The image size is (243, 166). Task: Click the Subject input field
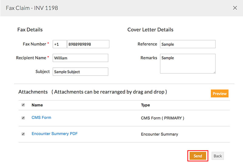click(x=80, y=72)
